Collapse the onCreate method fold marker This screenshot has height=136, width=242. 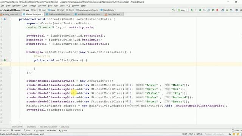click(10, 19)
